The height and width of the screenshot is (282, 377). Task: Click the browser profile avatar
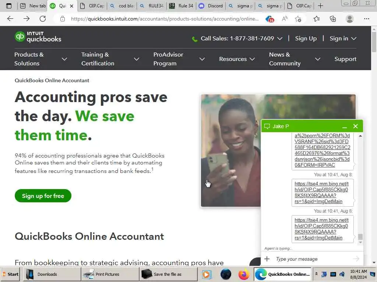click(349, 19)
